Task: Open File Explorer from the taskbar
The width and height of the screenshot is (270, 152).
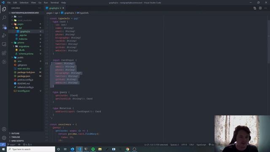Action: pos(100,149)
